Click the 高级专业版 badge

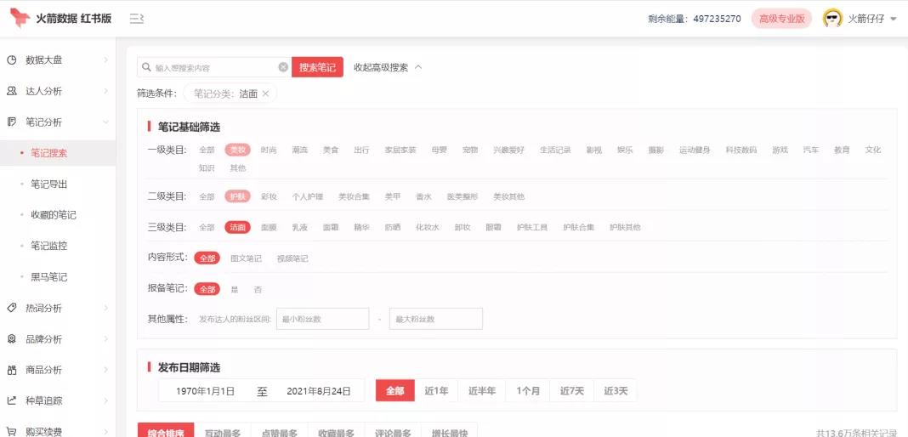tap(782, 19)
